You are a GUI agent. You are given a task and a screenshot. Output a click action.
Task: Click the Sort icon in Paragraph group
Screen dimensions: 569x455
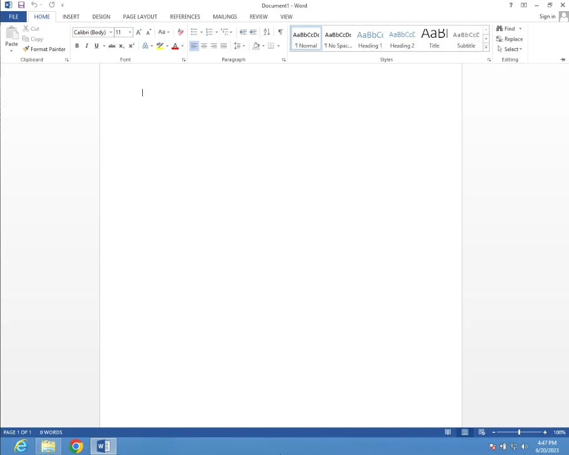click(x=267, y=32)
